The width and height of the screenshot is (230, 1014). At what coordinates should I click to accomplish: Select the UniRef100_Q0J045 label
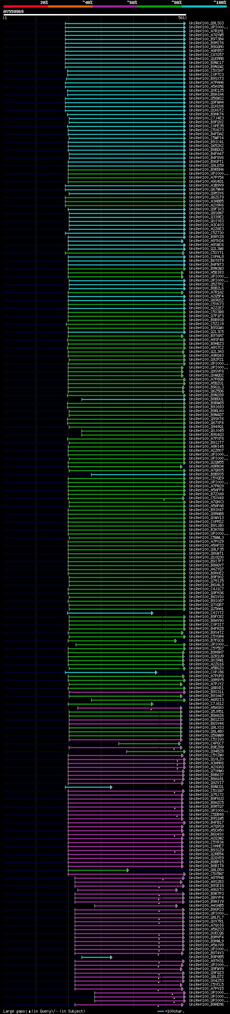(x=206, y=431)
